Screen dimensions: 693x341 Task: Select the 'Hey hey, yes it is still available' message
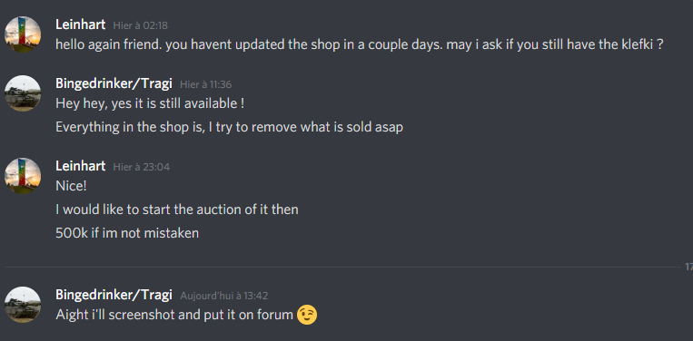pyautogui.click(x=150, y=103)
